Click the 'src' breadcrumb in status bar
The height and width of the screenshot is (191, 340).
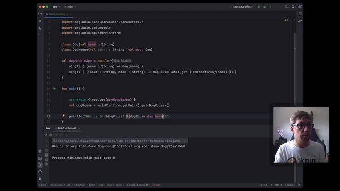click(x=69, y=185)
